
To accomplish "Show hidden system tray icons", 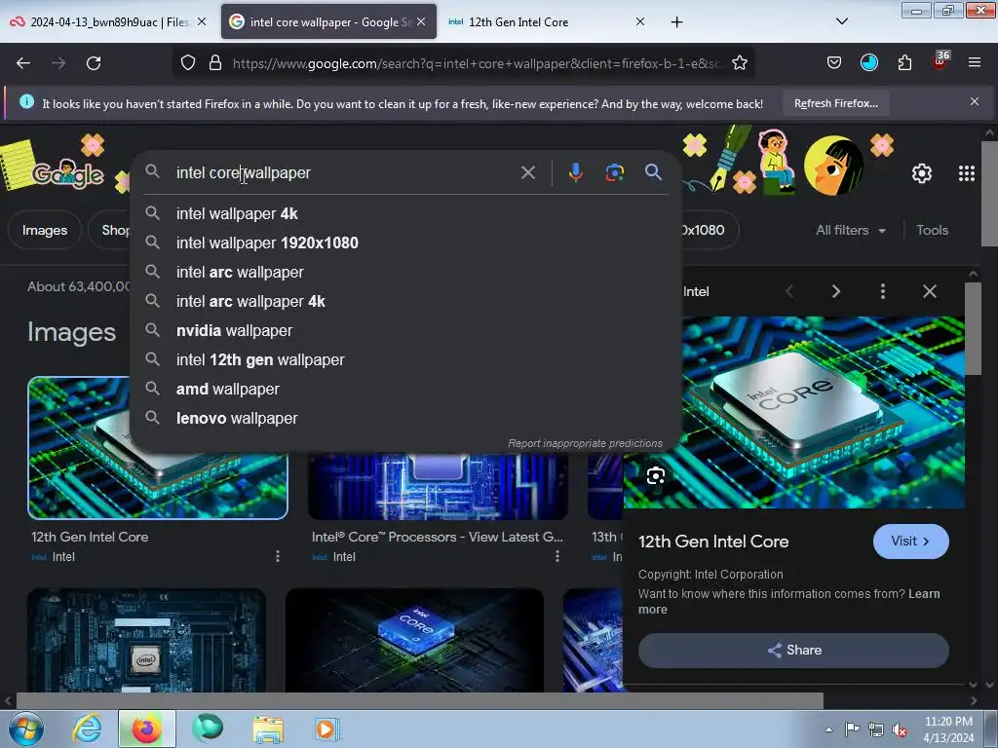I will pos(828,730).
